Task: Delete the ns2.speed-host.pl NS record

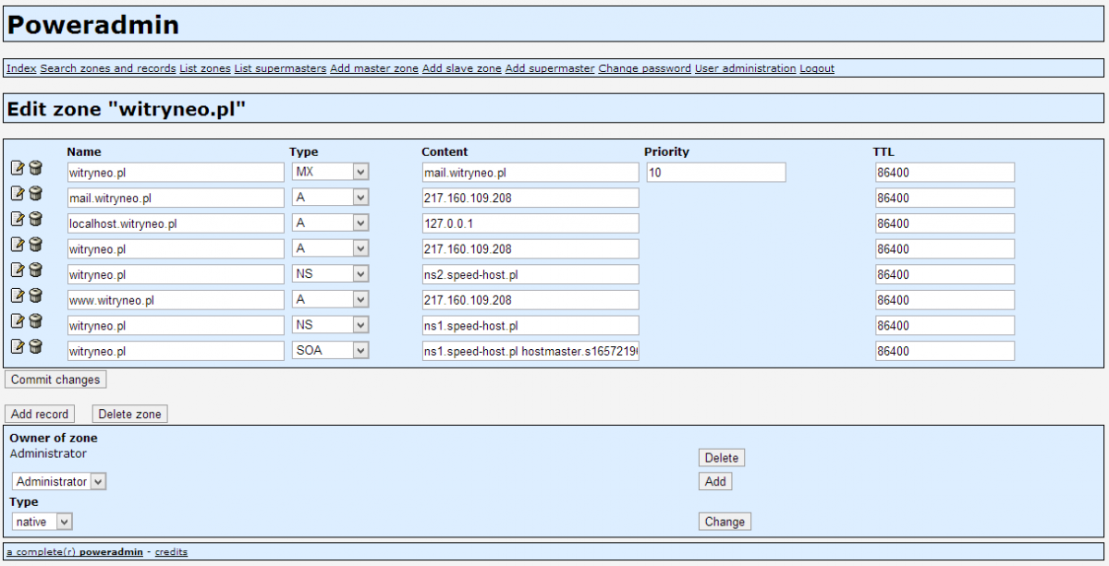Action: (35, 270)
